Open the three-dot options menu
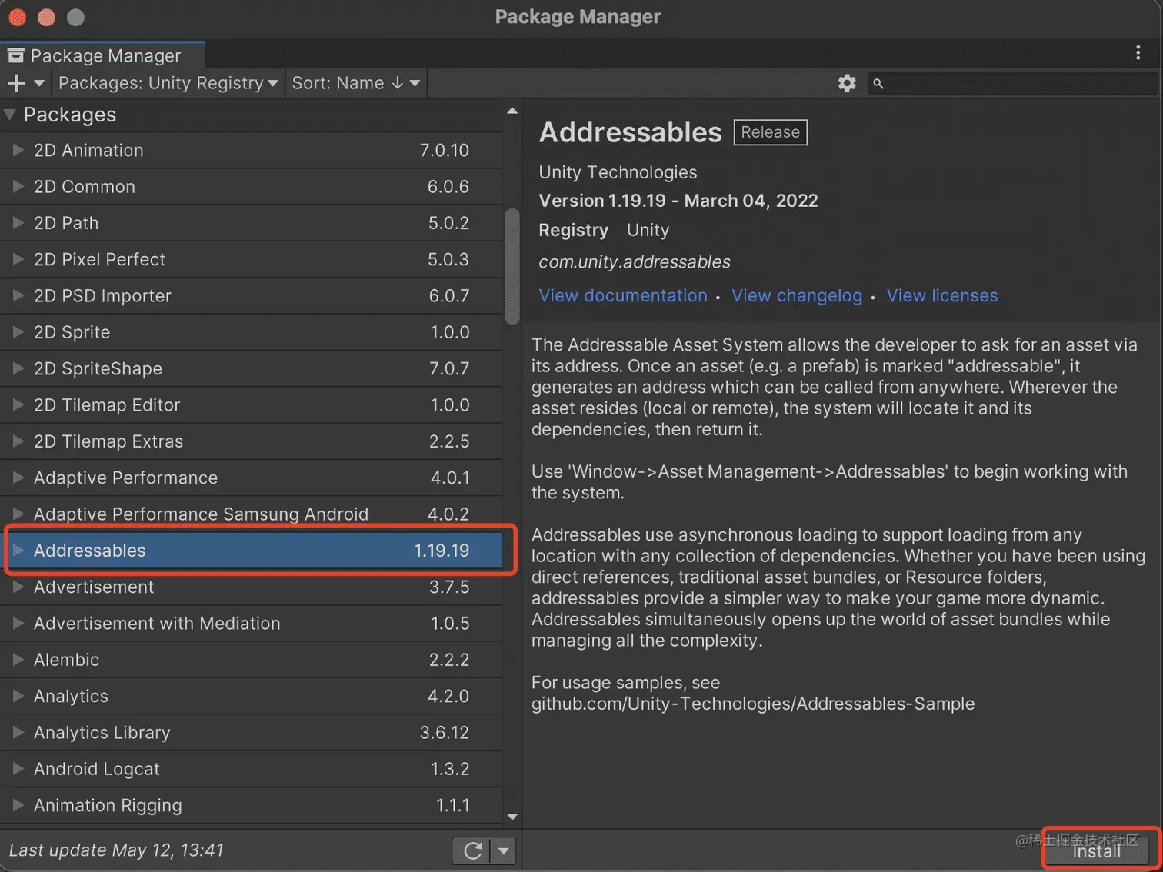This screenshot has height=872, width=1163. click(1138, 52)
